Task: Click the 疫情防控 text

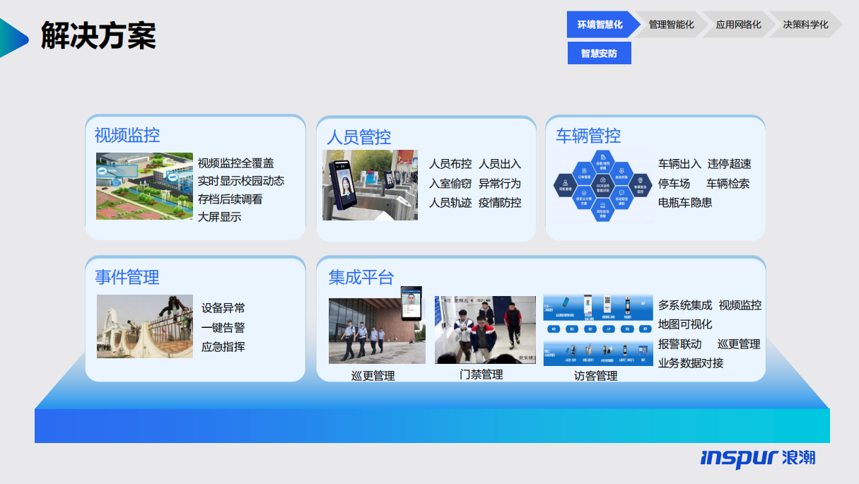Action: (500, 203)
